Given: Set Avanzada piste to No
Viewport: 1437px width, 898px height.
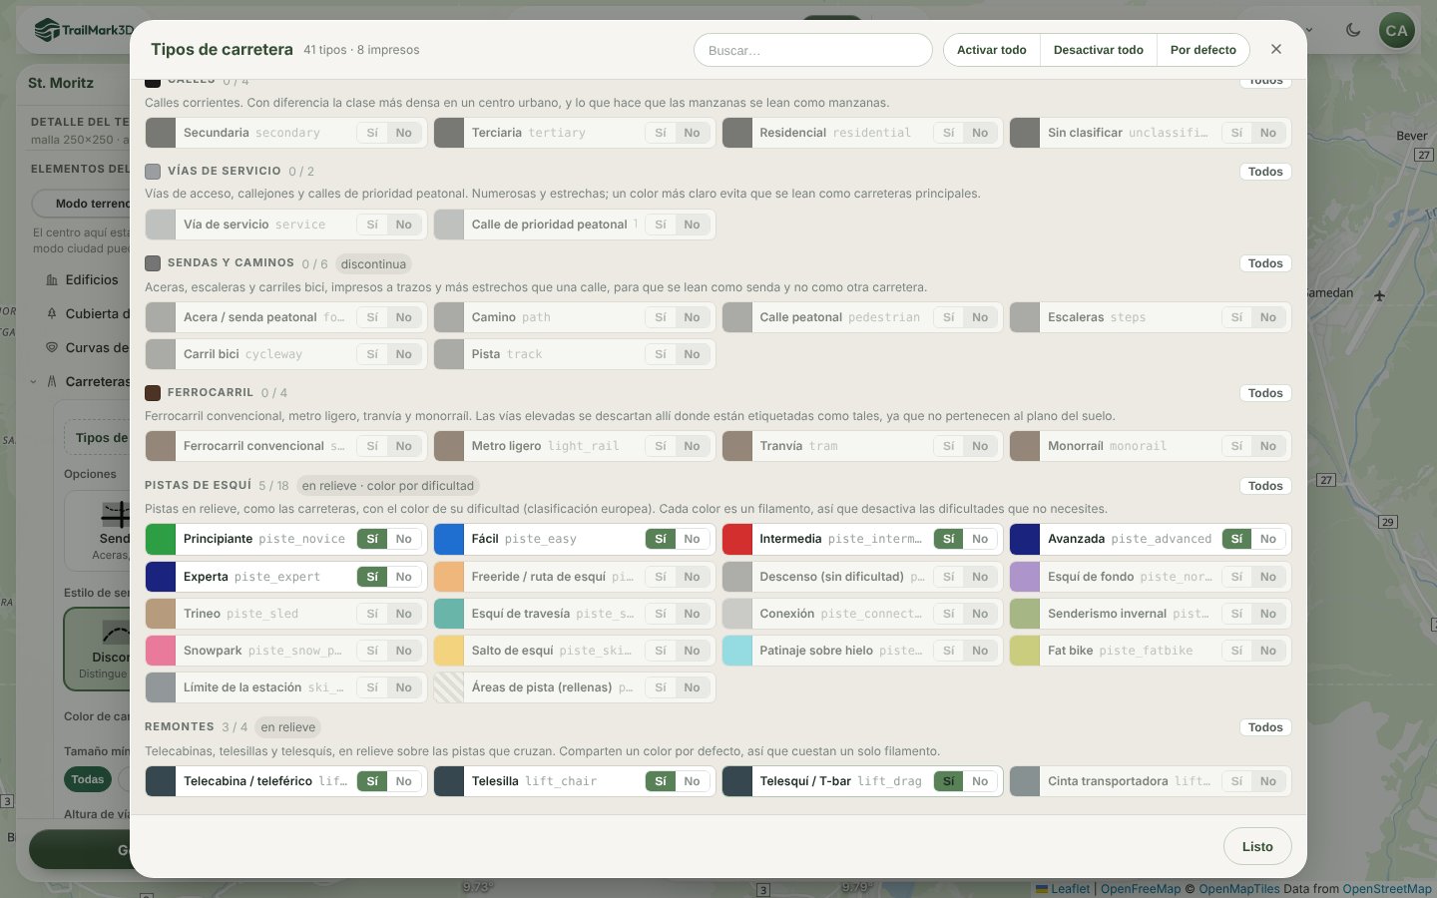Looking at the screenshot, I should click(1267, 539).
